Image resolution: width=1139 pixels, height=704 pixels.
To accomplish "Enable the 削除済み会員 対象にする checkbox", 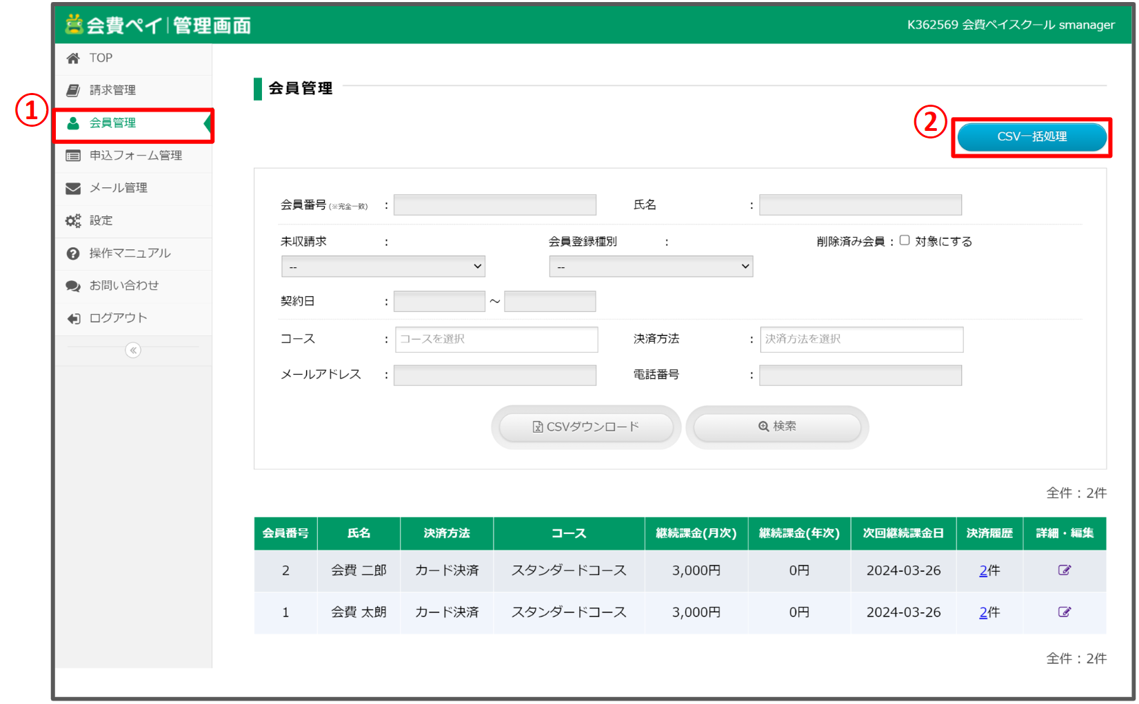I will coord(905,240).
